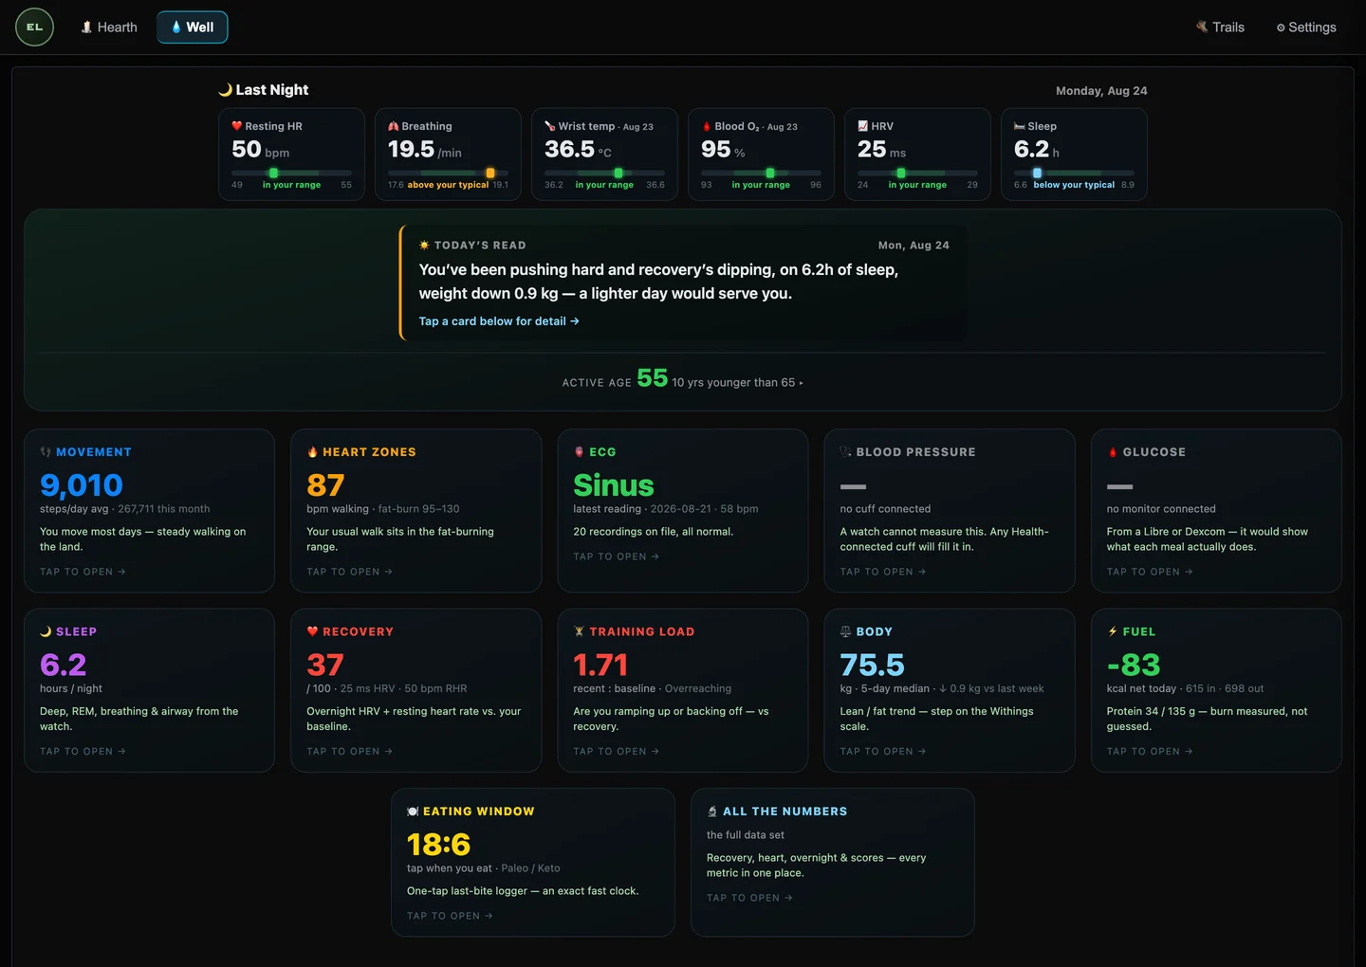This screenshot has width=1366, height=967.
Task: Click the blood drop icon on Blood O₂
Action: (707, 126)
